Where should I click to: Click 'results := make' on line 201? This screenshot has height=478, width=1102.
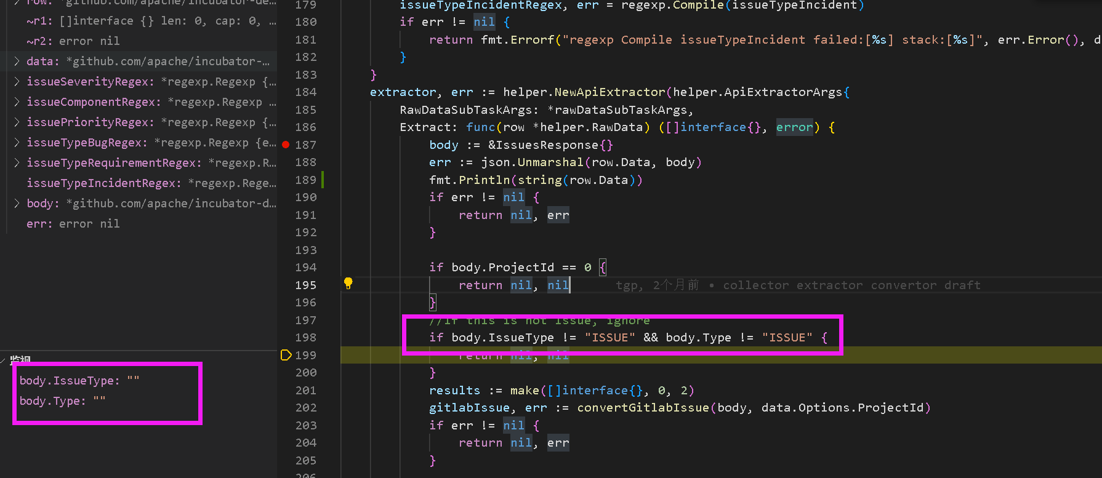point(484,390)
